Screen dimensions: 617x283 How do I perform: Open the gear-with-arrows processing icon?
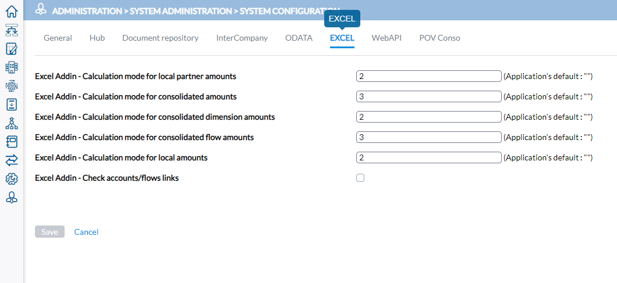[12, 85]
